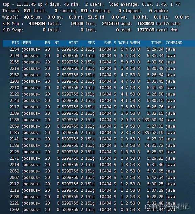Select PID 2118 in the thread list
Image resolution: width=195 pixels, height=214 pixels.
tap(14, 190)
